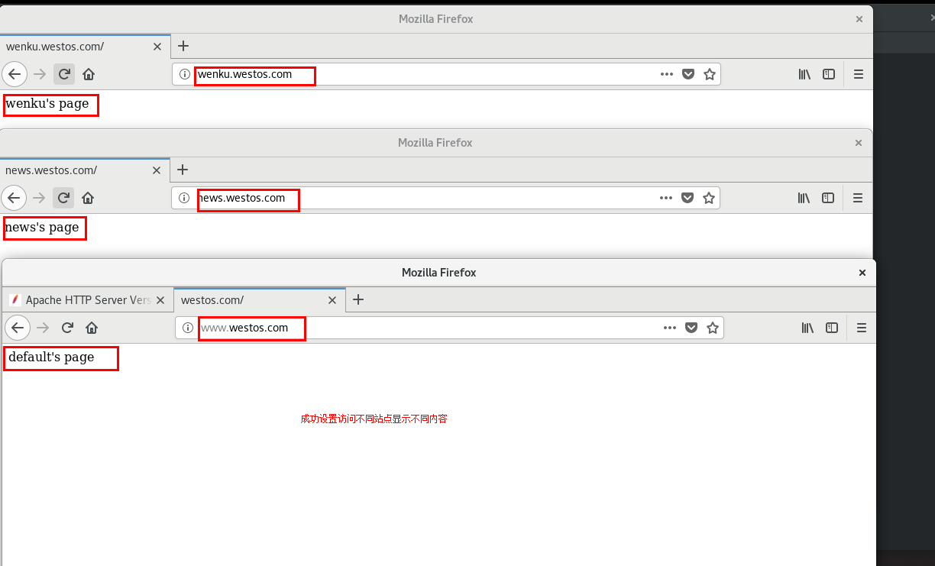
Task: Toggle sidebar in news.westos.com window
Action: click(828, 198)
